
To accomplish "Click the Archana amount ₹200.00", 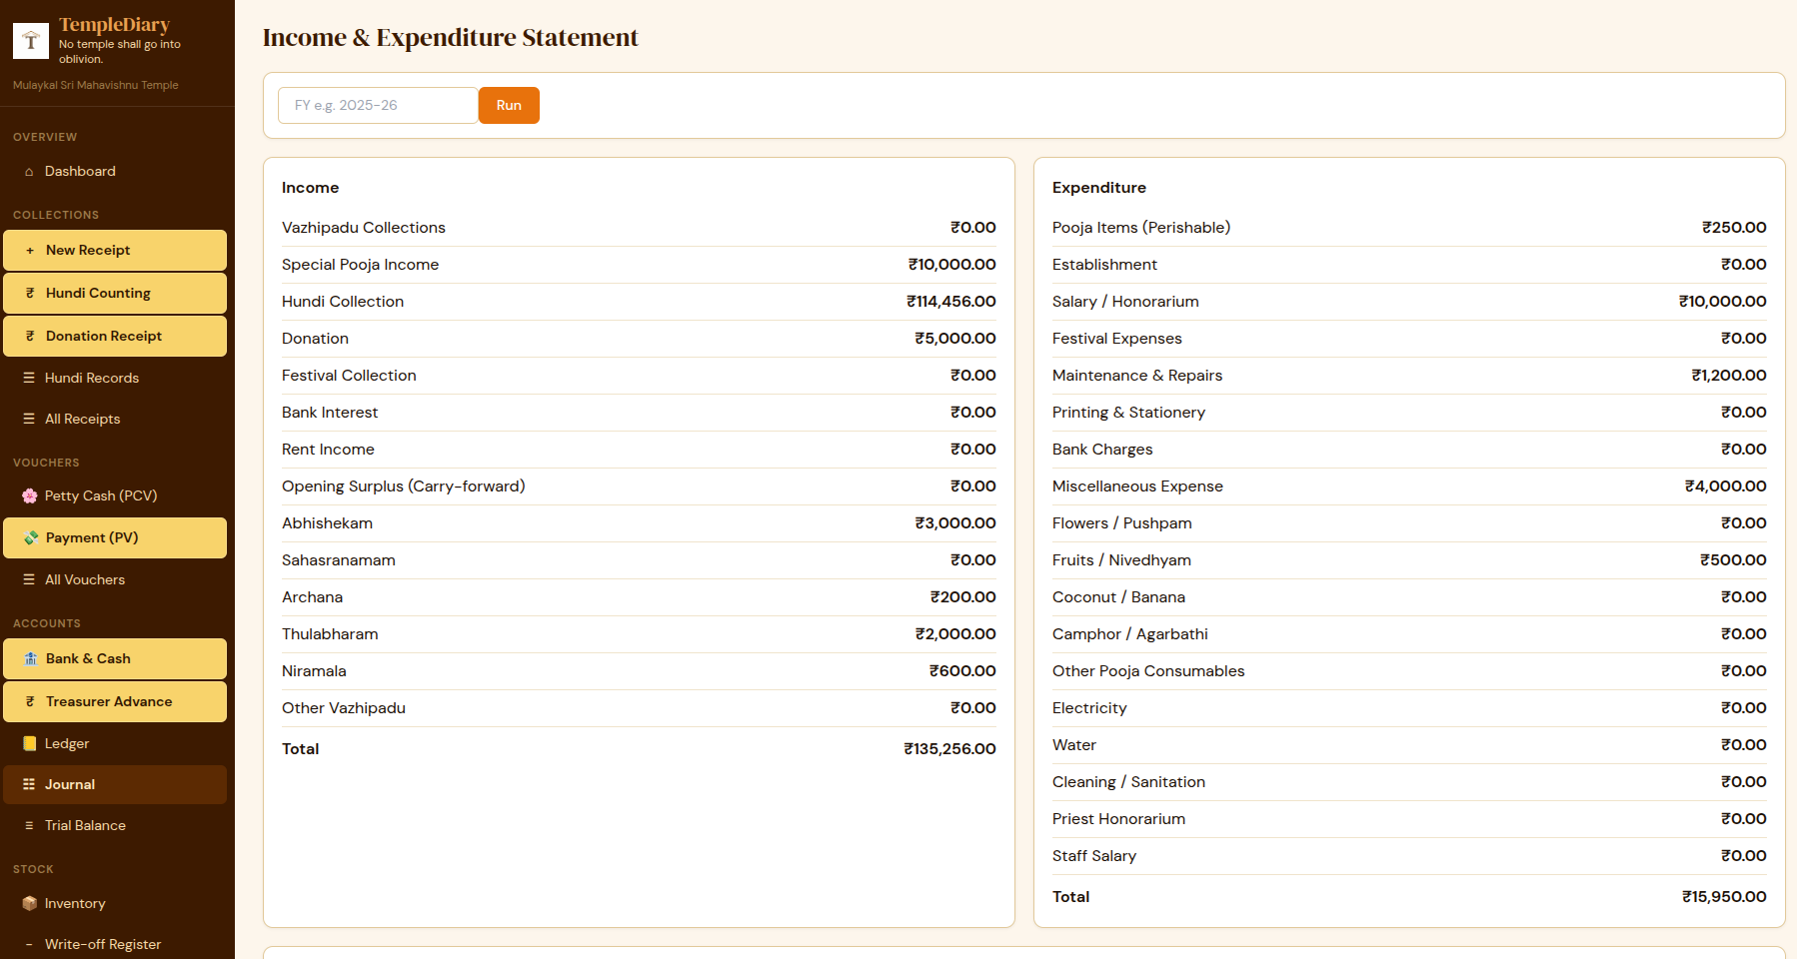I will (962, 597).
